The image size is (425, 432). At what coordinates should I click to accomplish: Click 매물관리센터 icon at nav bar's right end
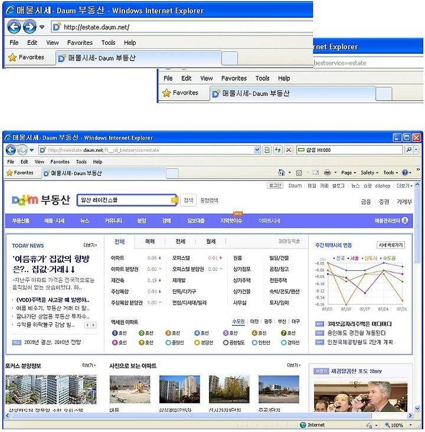(405, 221)
